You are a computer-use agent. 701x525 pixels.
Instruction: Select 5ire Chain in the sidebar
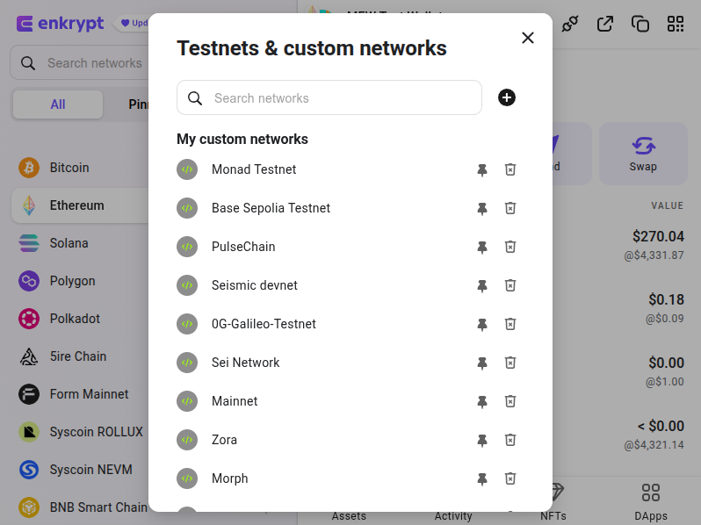pos(81,356)
